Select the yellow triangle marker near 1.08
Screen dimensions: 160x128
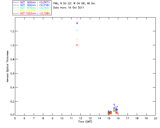(77, 39)
